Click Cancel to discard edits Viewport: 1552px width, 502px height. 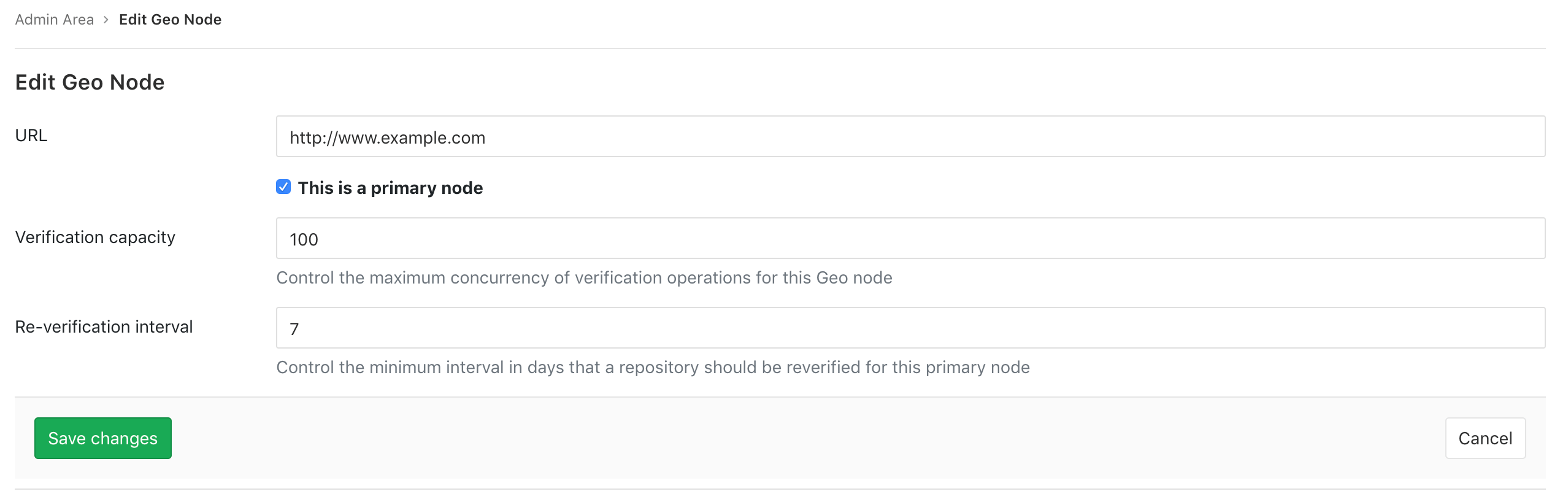(1485, 438)
